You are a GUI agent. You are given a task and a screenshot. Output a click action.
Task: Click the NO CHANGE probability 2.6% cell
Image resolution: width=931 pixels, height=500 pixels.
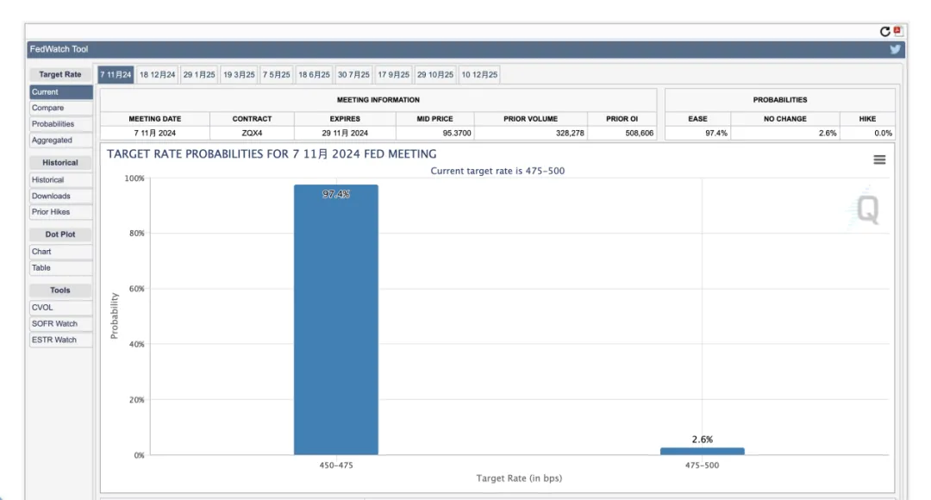click(x=785, y=133)
